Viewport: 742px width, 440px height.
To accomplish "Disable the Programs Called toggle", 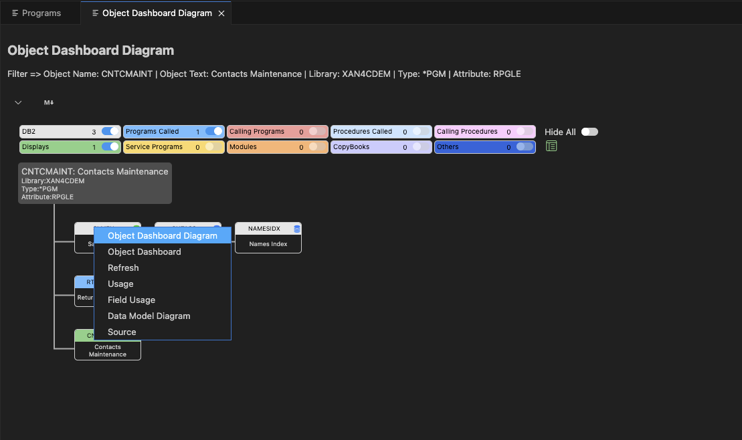I will click(x=214, y=132).
